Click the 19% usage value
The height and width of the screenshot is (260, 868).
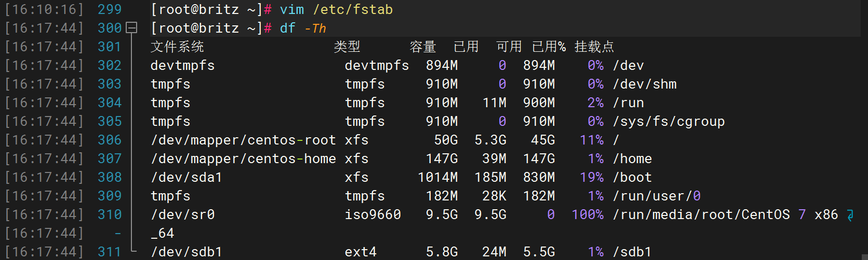[592, 177]
